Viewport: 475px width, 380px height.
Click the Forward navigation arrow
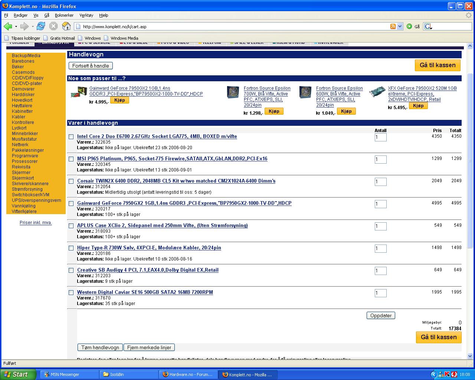point(24,26)
